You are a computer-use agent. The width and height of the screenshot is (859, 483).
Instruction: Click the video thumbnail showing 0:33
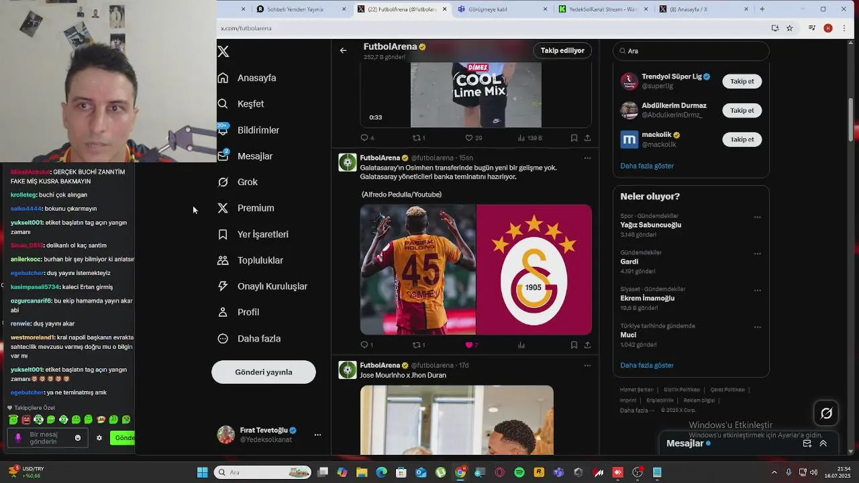point(476,95)
